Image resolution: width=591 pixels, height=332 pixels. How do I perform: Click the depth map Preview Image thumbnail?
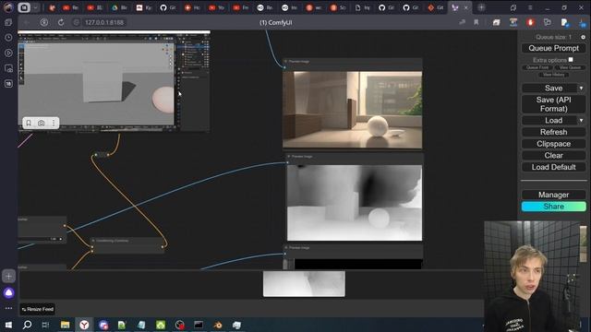(x=355, y=203)
